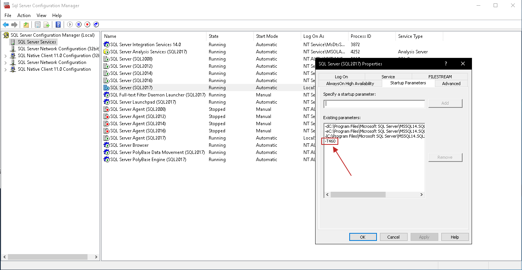Click the Export List toolbar icon

click(x=46, y=25)
